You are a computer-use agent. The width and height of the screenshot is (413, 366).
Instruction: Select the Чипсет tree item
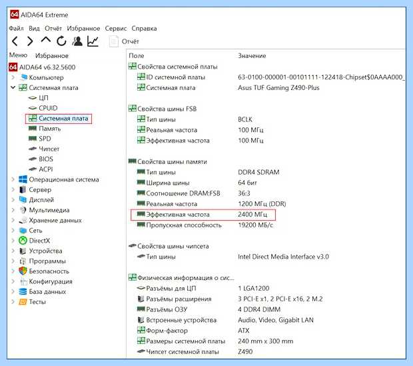[x=49, y=149]
